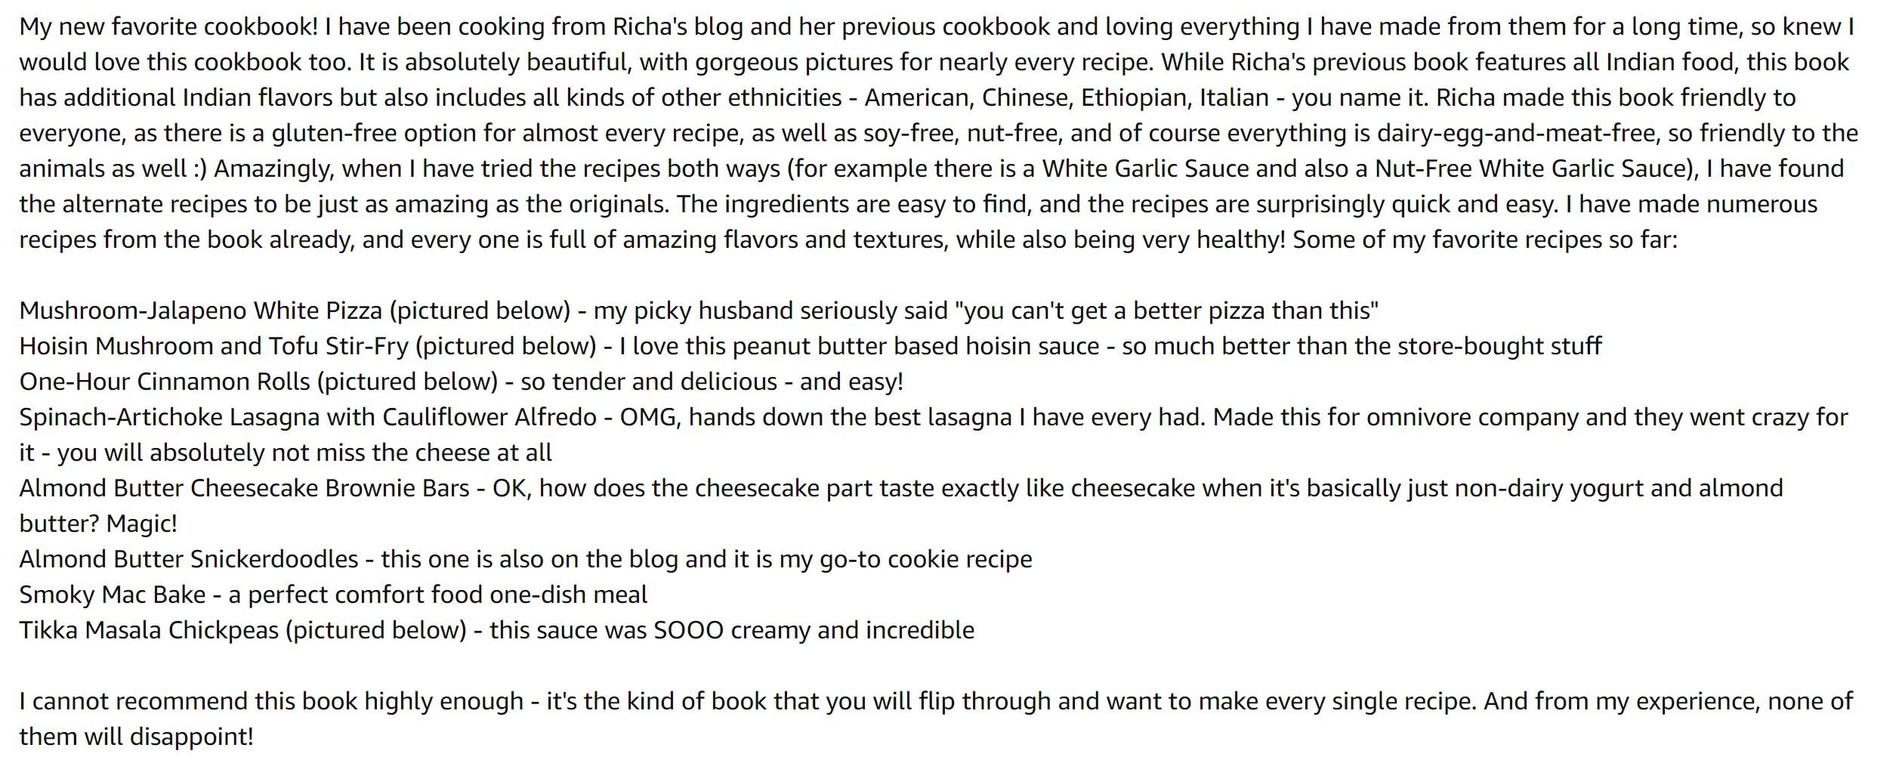
Task: Click the "Almond Butter Cheesecake Brownie Bars" text
Action: pos(244,488)
